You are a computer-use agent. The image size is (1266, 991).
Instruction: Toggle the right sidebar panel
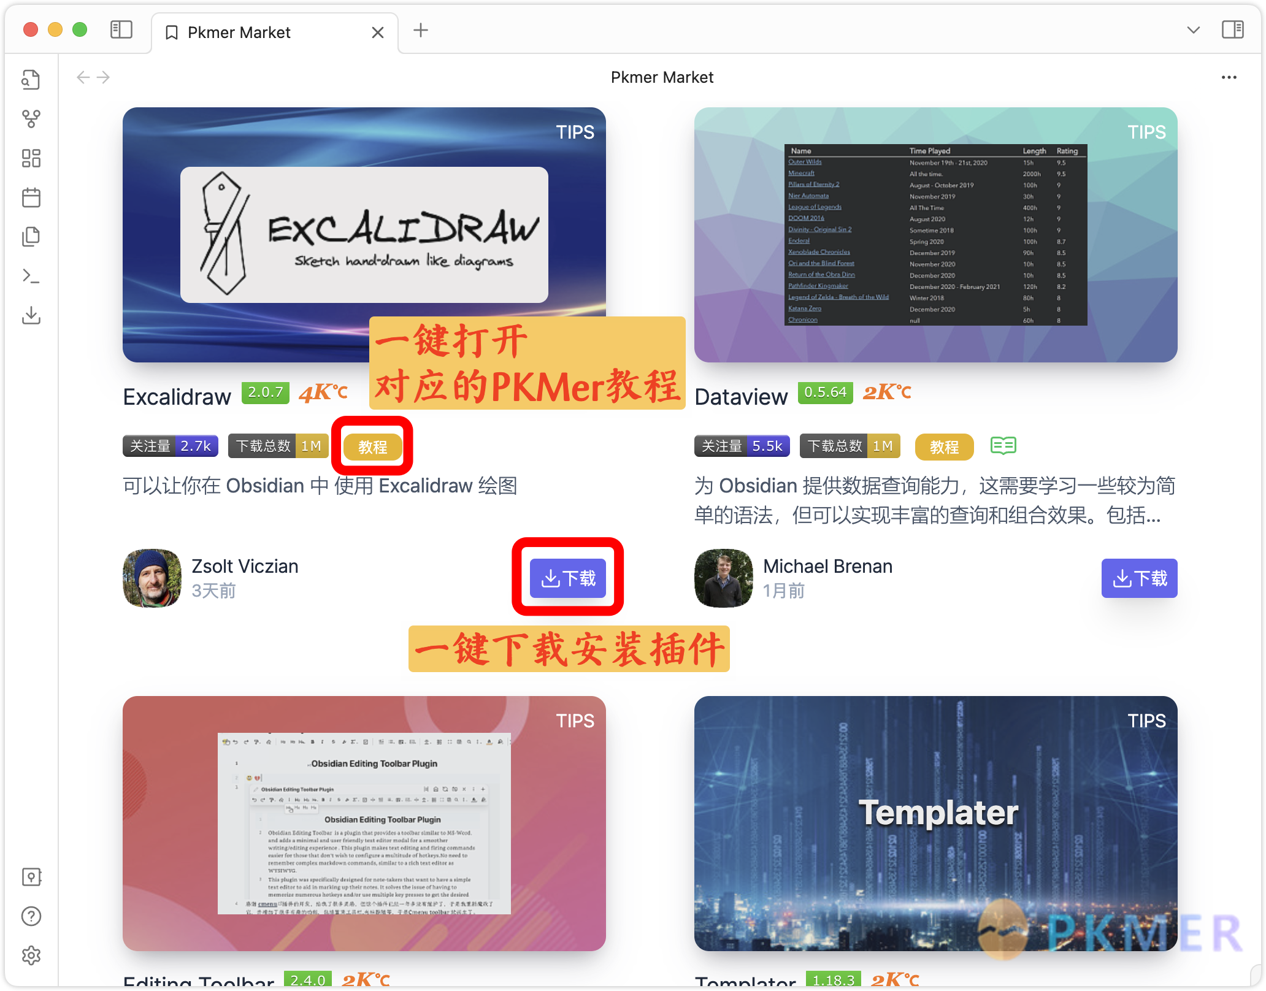[1232, 29]
